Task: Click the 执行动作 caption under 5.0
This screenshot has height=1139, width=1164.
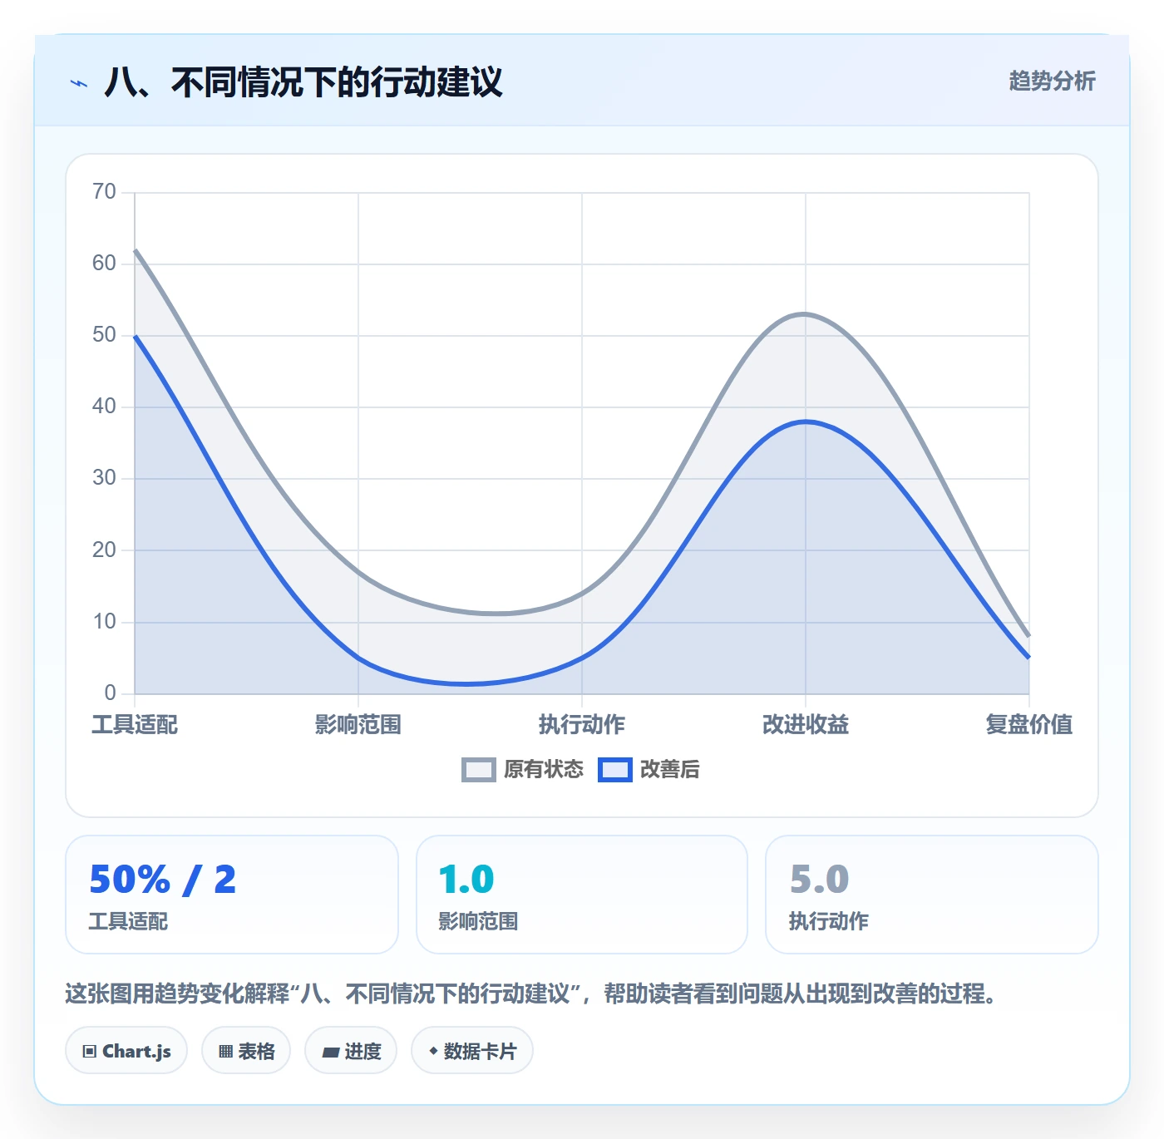Action: (829, 921)
